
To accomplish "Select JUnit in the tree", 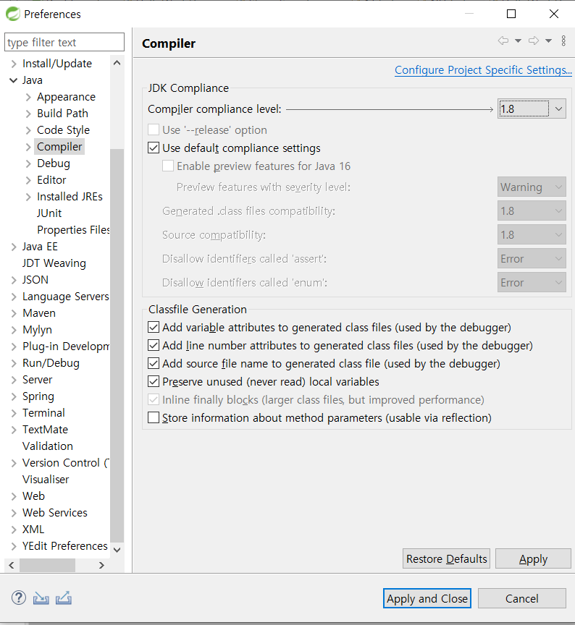I will click(49, 213).
